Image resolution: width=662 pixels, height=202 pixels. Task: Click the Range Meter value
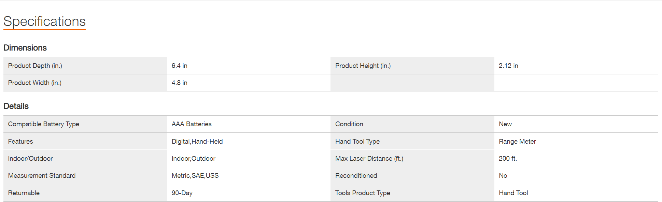click(517, 142)
